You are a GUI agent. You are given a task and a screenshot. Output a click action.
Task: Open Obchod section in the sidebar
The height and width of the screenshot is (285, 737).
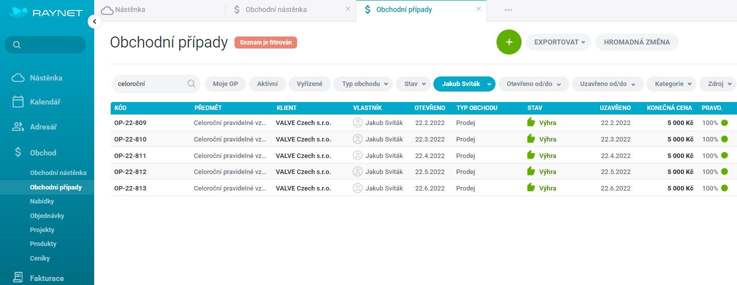43,152
